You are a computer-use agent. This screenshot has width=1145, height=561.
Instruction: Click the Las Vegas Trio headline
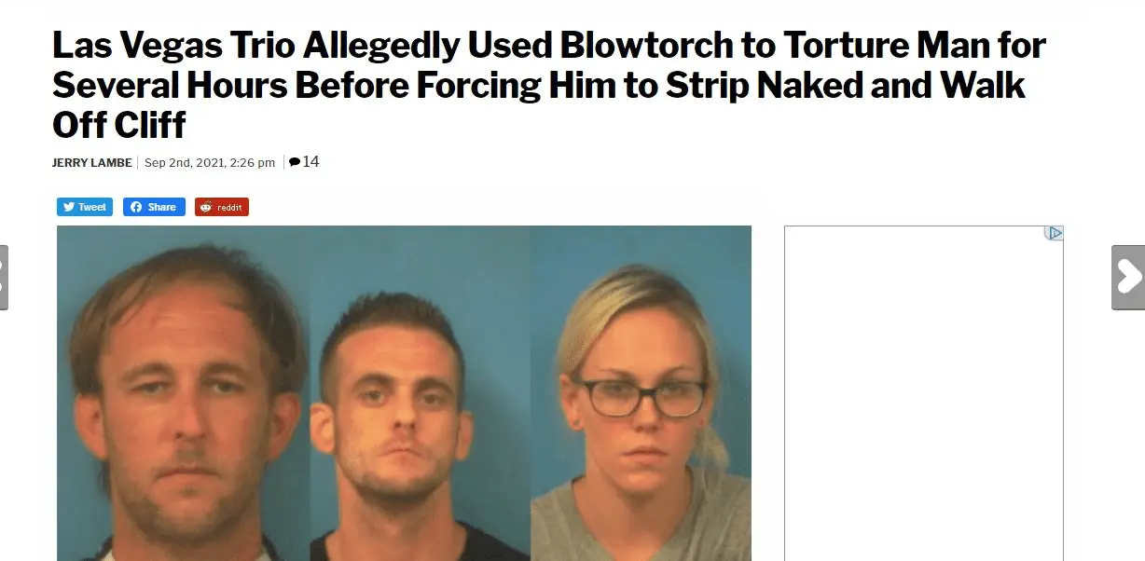click(x=549, y=84)
